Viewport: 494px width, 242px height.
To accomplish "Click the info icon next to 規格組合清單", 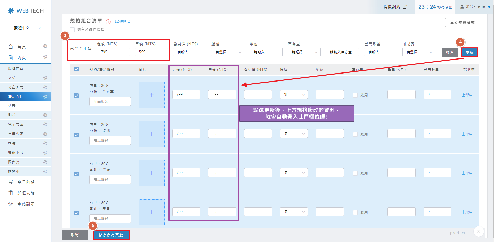I will click(108, 21).
